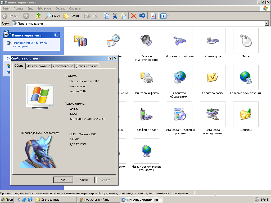Click the Show Desktop quick launch icon
This screenshot has height=203, width=271.
tap(18, 200)
